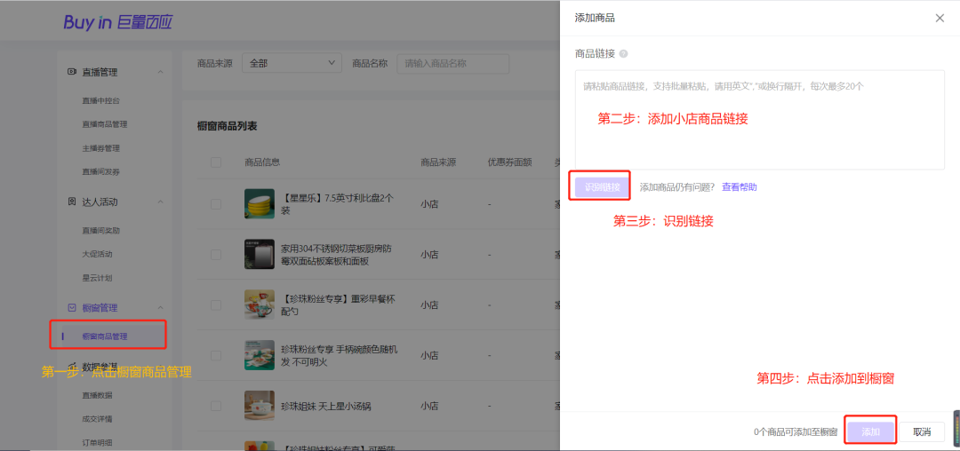Check the box for 星星乐 7.5英寸利比盘
The width and height of the screenshot is (960, 451).
215,204
